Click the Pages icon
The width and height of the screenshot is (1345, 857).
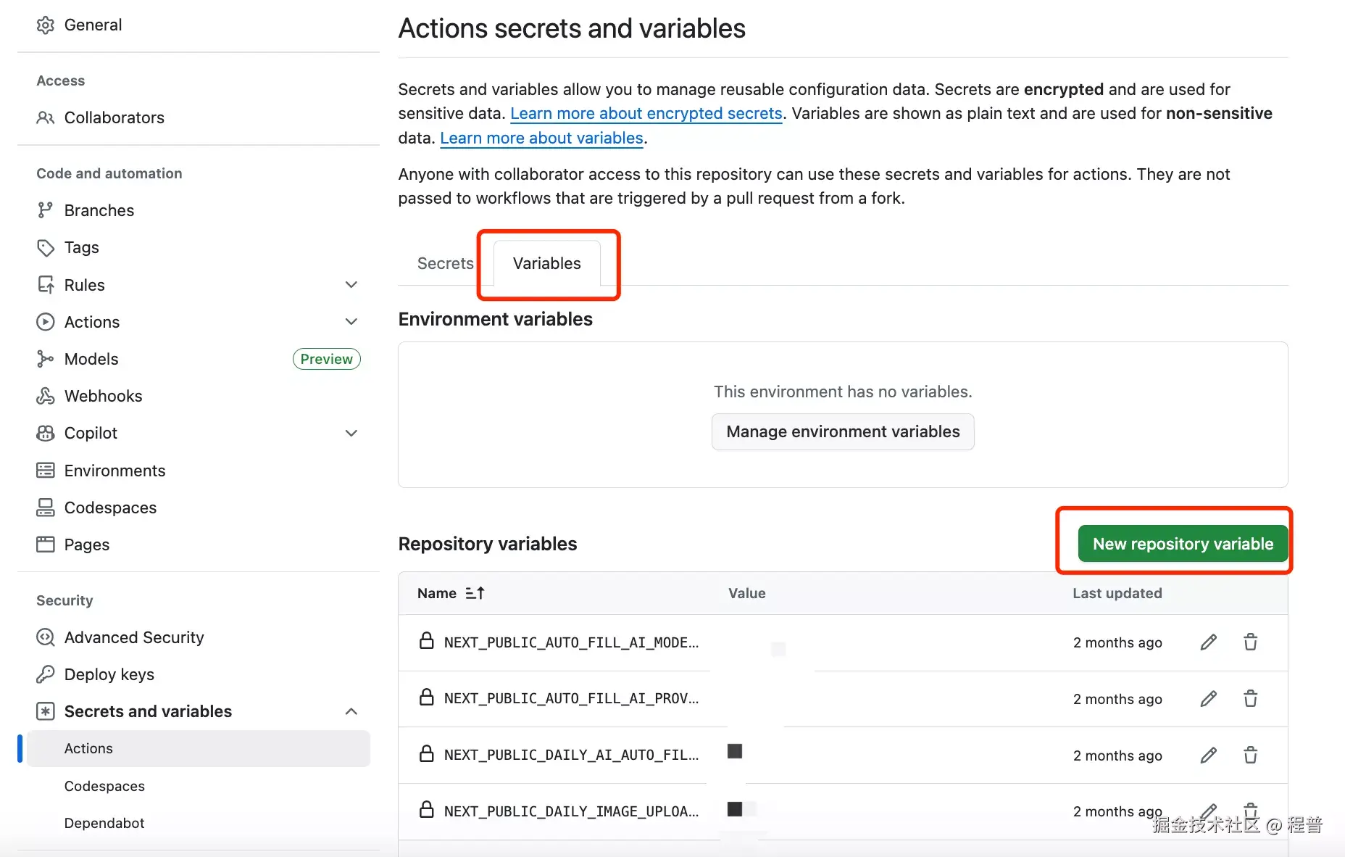45,545
